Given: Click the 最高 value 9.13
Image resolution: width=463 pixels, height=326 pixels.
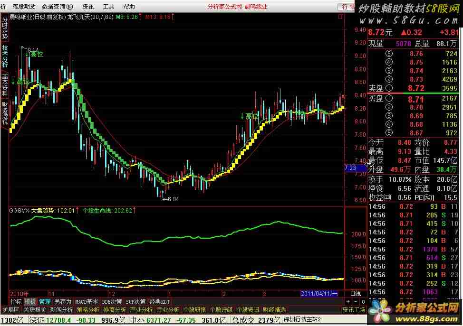Looking at the screenshot, I should (x=404, y=151).
